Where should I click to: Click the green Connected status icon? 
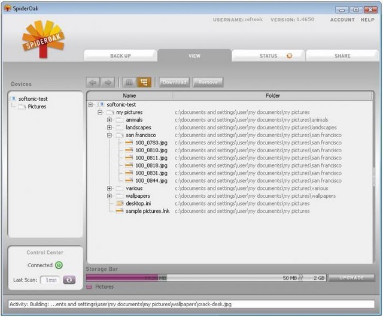pyautogui.click(x=59, y=265)
